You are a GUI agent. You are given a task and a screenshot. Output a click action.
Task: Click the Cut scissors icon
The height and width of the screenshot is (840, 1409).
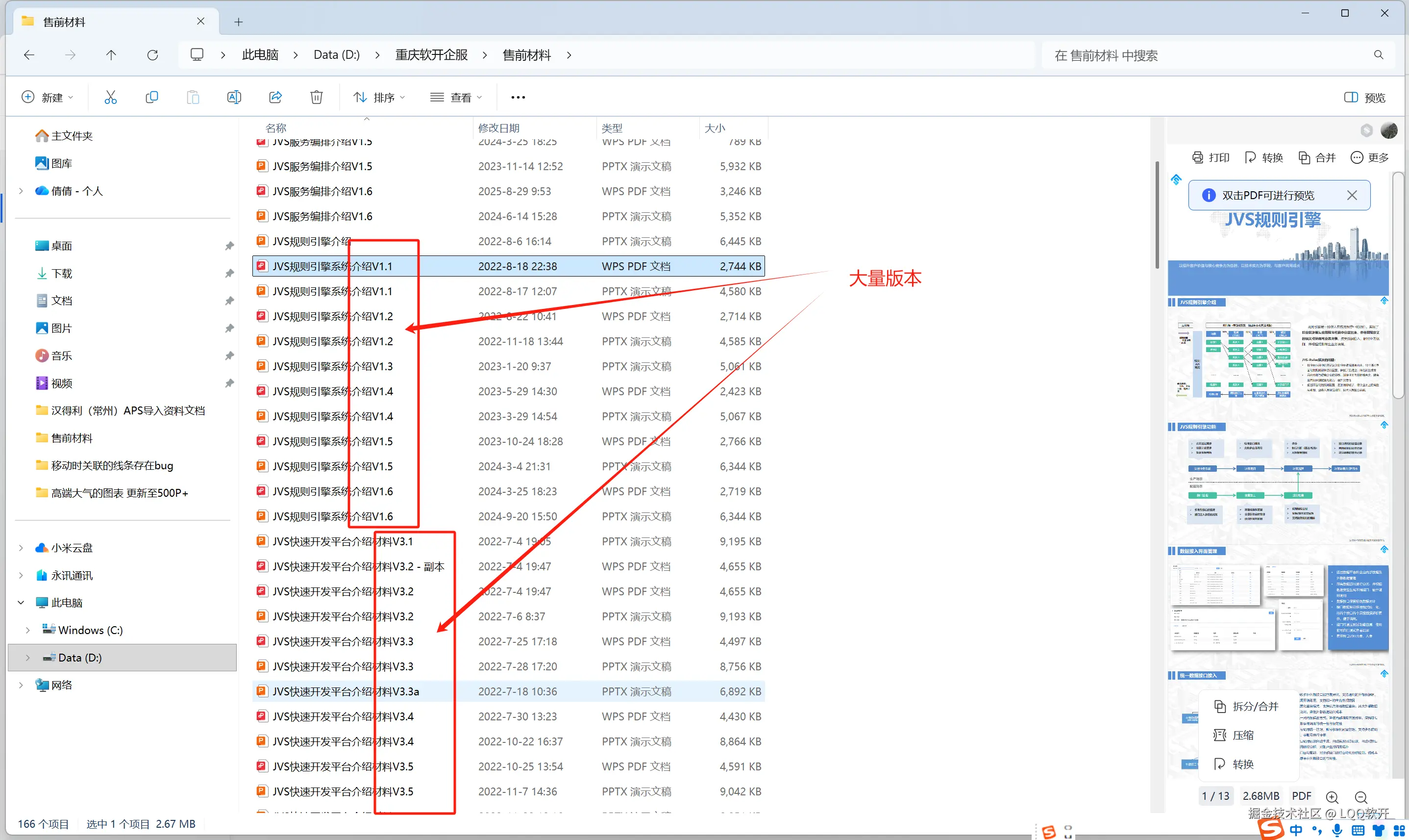(x=110, y=98)
